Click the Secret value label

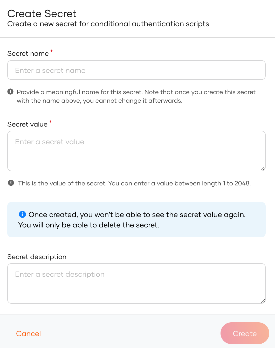[x=27, y=124]
